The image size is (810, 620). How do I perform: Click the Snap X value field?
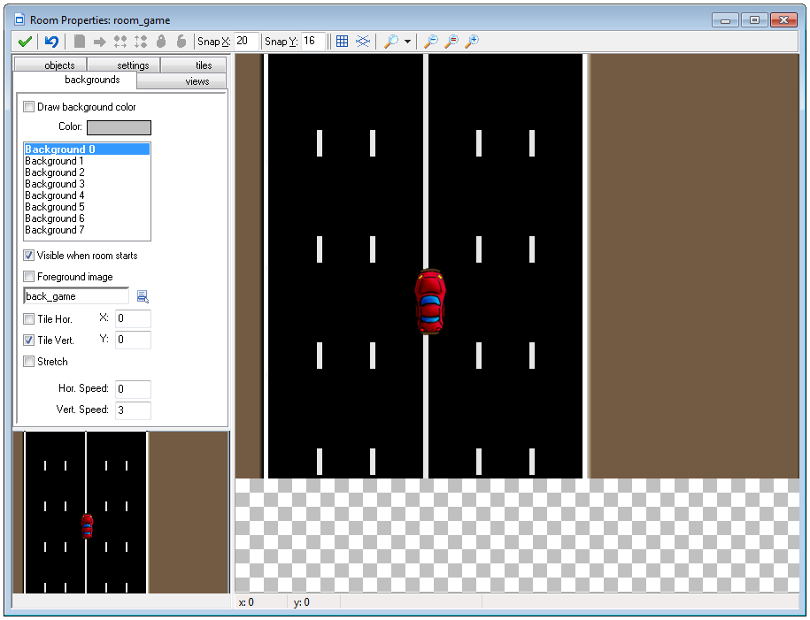[246, 42]
